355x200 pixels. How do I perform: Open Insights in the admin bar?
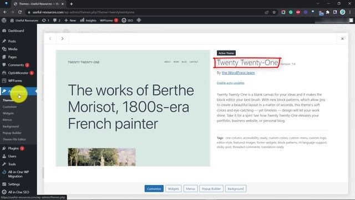[x=88, y=21]
